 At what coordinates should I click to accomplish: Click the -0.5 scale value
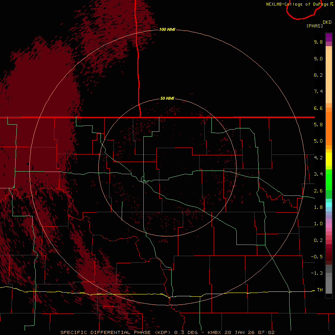point(317,257)
